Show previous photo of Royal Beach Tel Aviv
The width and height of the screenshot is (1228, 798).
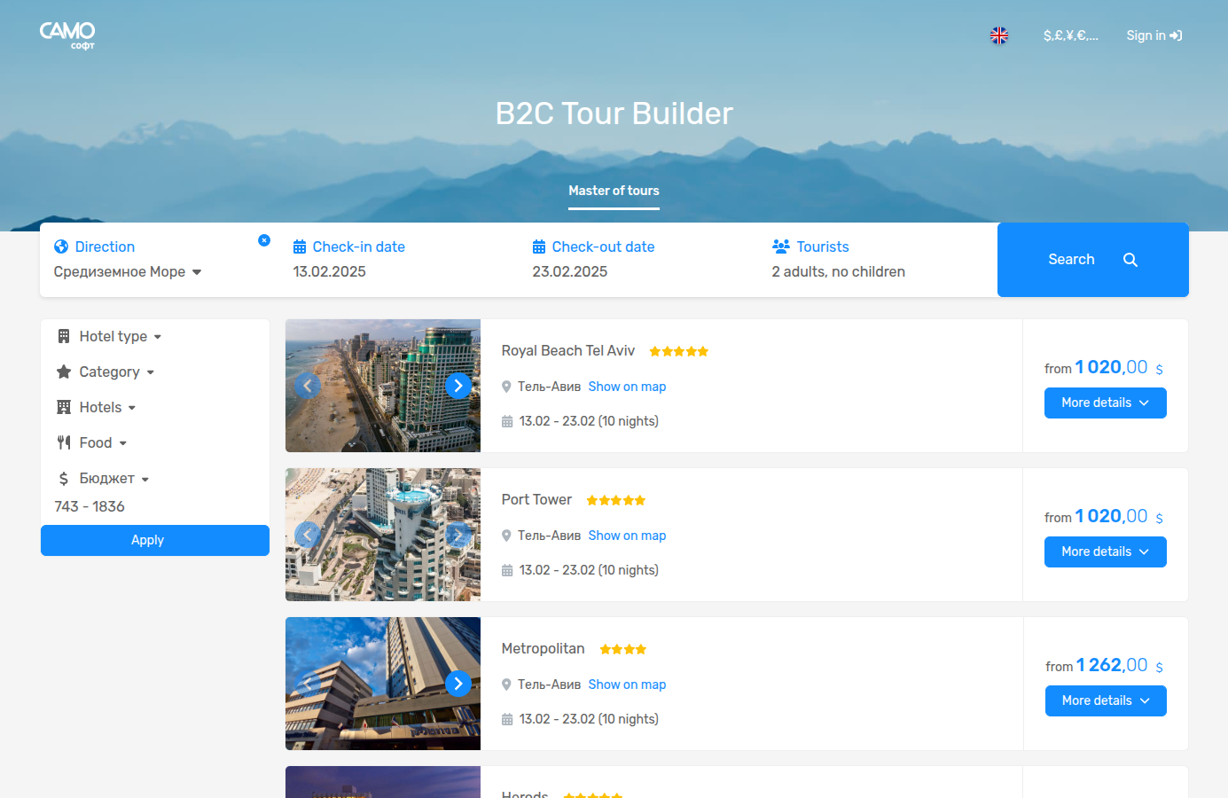[308, 386]
